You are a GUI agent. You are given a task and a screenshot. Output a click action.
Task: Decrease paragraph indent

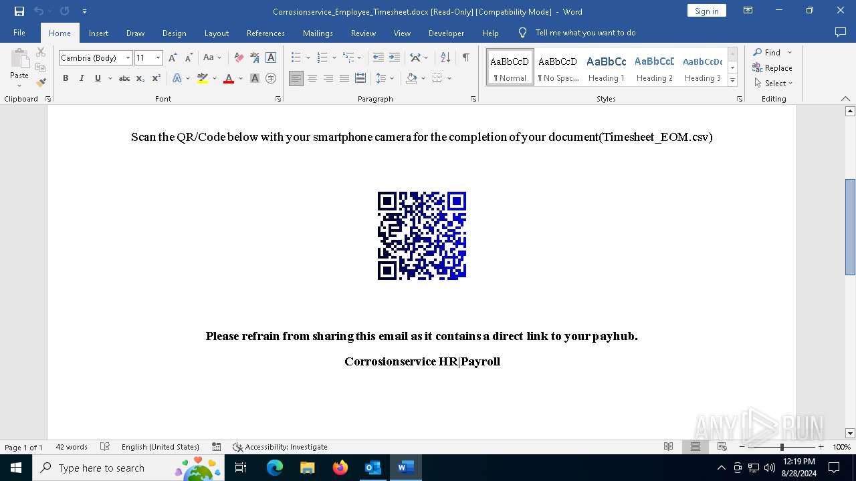tap(379, 58)
